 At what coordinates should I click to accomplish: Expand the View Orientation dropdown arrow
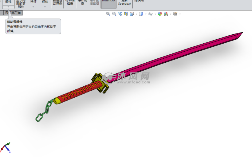136,14
